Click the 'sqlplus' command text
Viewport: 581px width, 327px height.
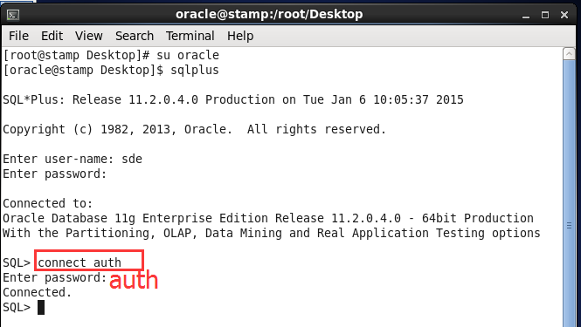195,70
